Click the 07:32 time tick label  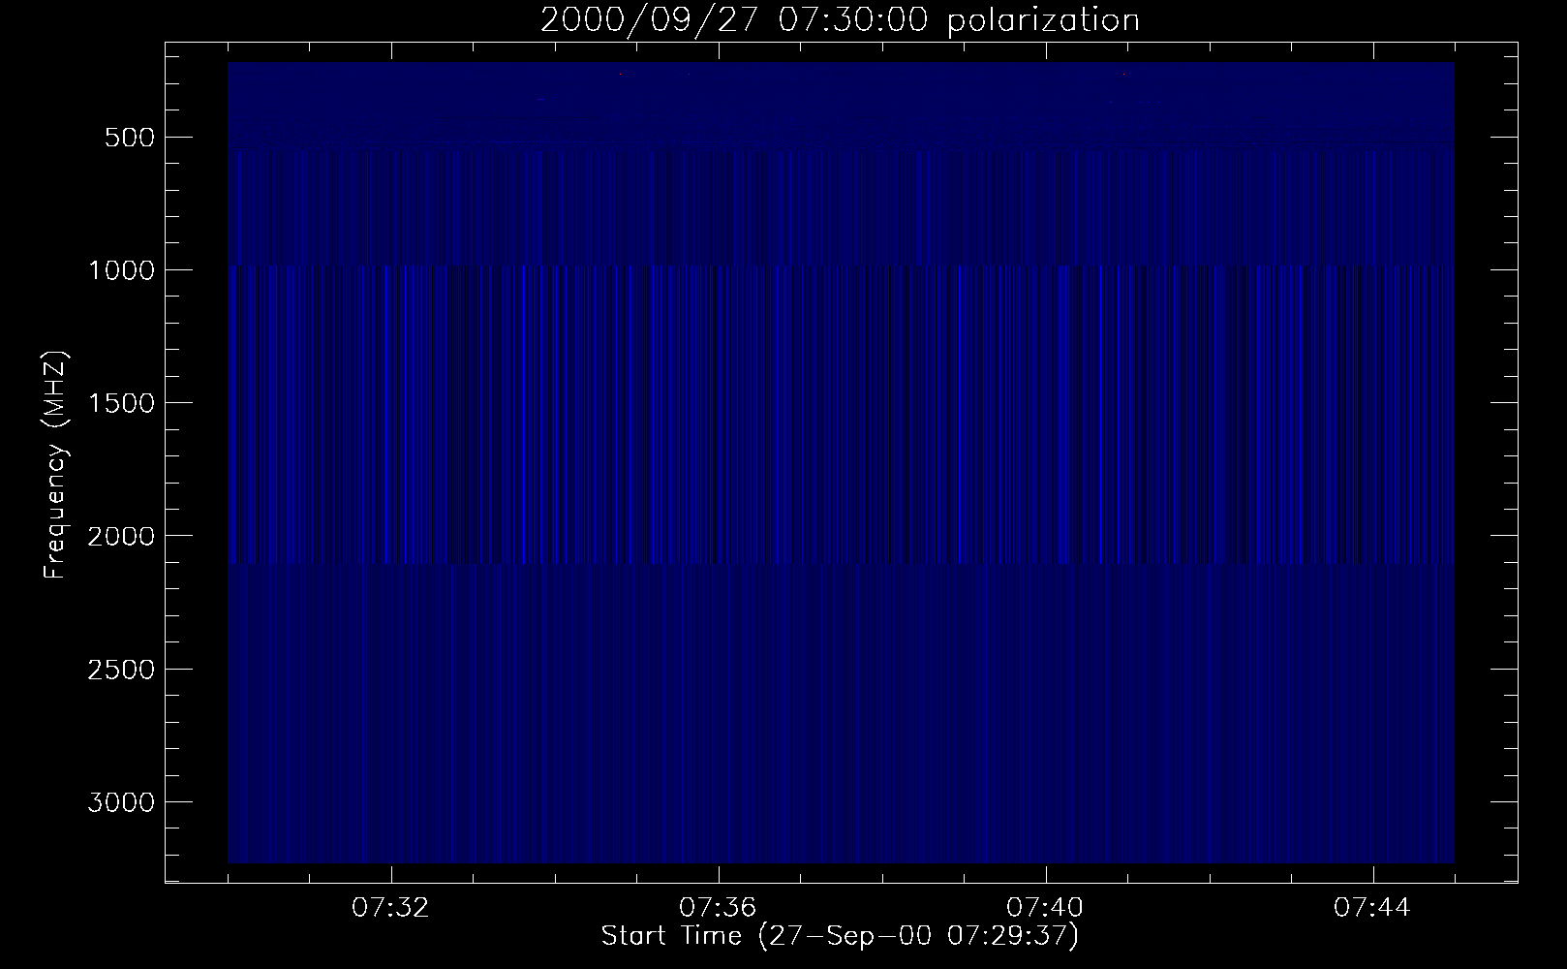pos(390,908)
